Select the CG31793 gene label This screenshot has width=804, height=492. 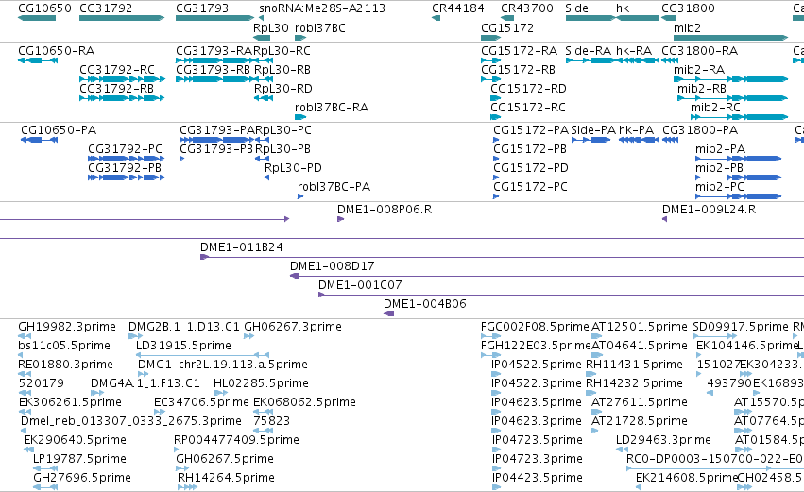point(202,8)
